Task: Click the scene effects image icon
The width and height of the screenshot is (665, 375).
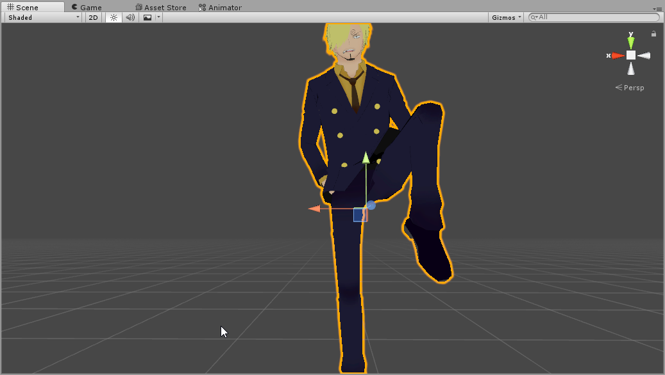Action: pos(147,17)
